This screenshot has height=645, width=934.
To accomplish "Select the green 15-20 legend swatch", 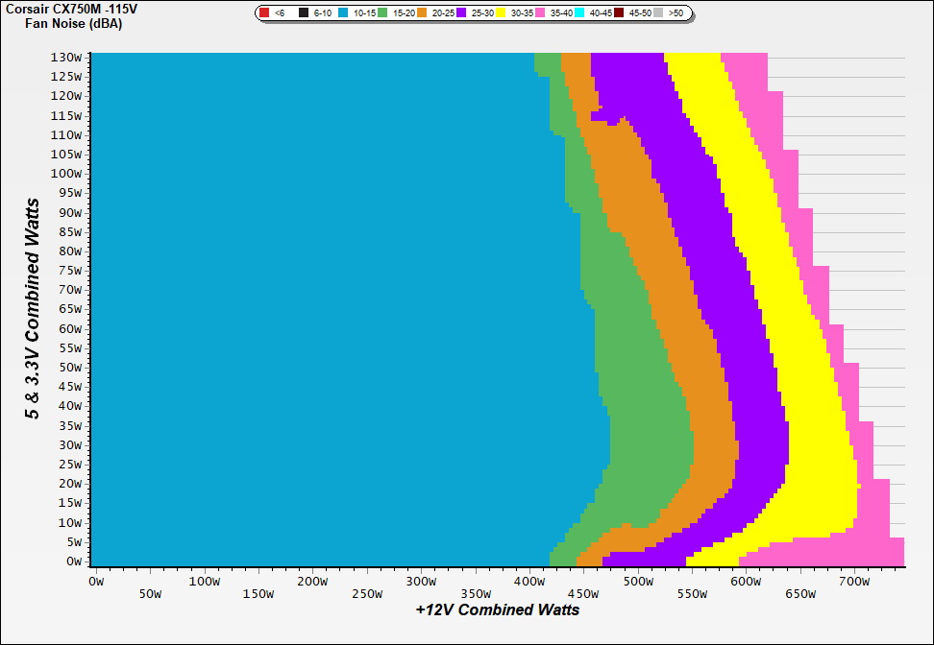I will point(382,13).
